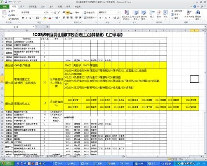This screenshot has width=207, height=166.
Task: Open Sort & Filter tool
Action: tap(189, 15)
